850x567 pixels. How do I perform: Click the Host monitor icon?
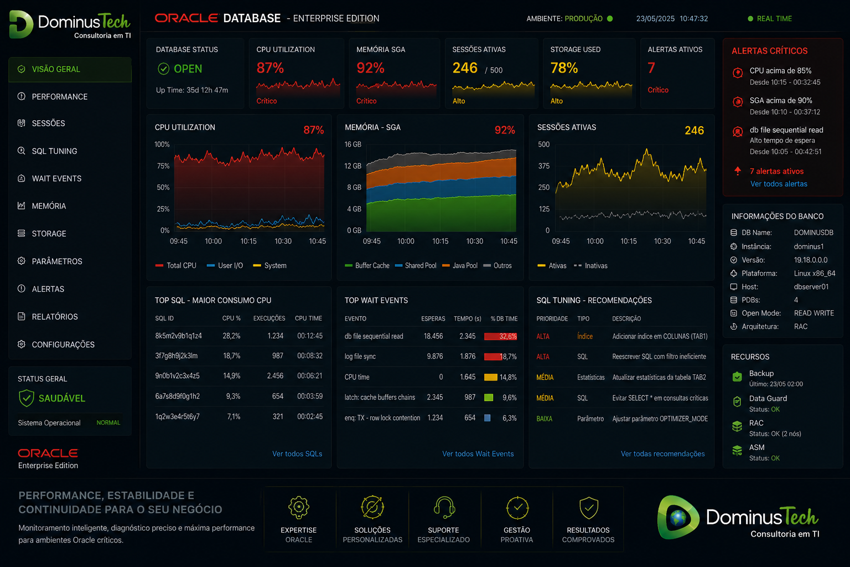(x=734, y=287)
